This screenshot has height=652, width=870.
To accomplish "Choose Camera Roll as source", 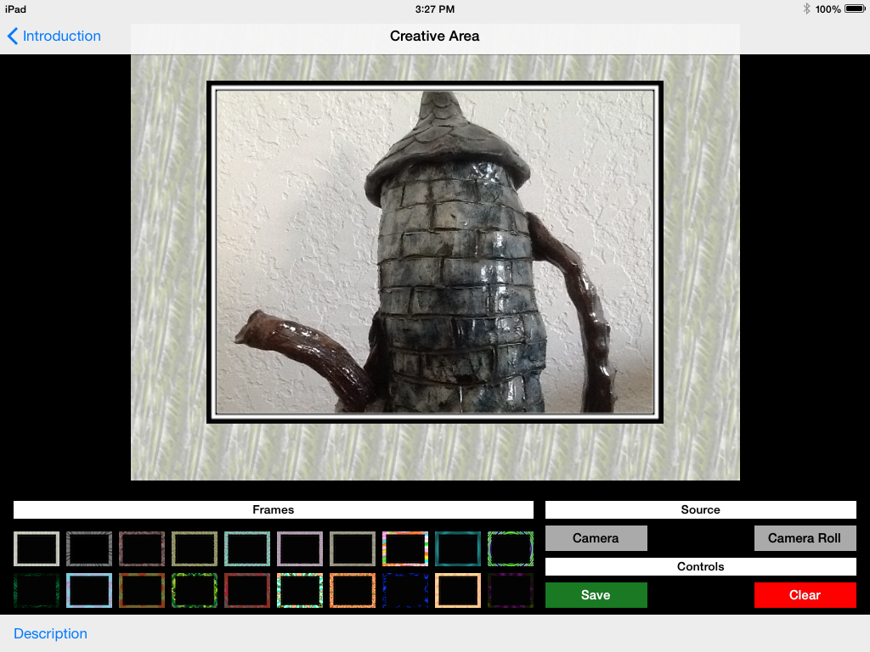I will pos(805,538).
